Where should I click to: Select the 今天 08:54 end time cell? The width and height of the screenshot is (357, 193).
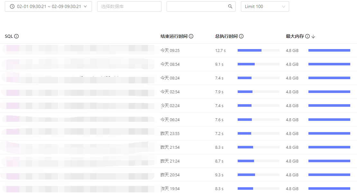pyautogui.click(x=170, y=64)
